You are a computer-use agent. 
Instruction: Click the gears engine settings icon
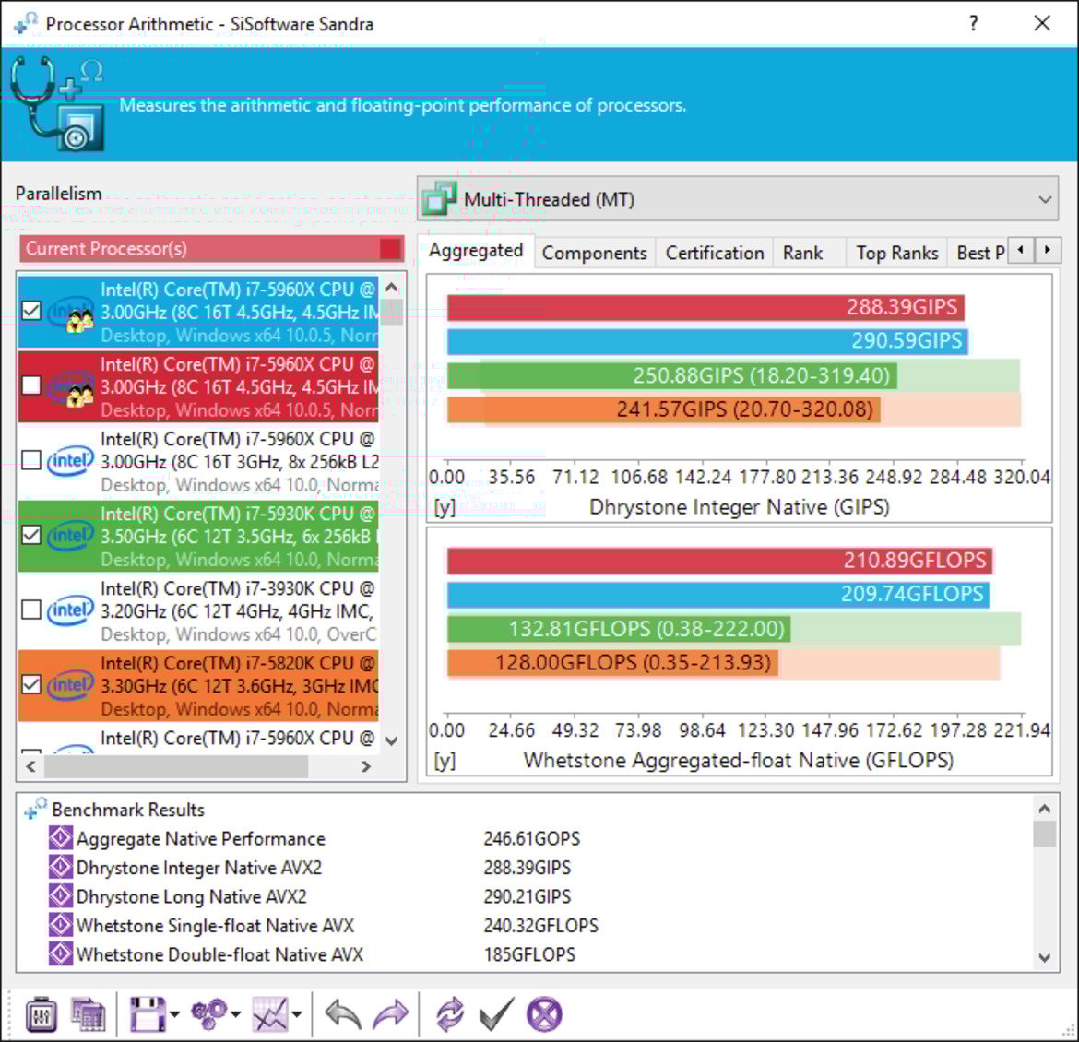(209, 1013)
